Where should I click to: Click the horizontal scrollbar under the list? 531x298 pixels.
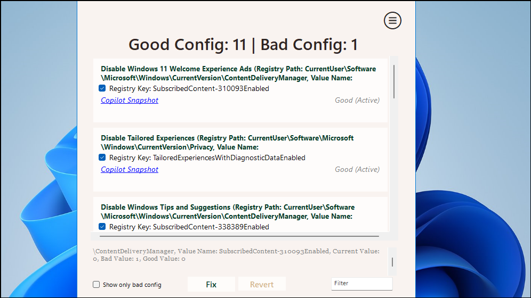click(239, 236)
